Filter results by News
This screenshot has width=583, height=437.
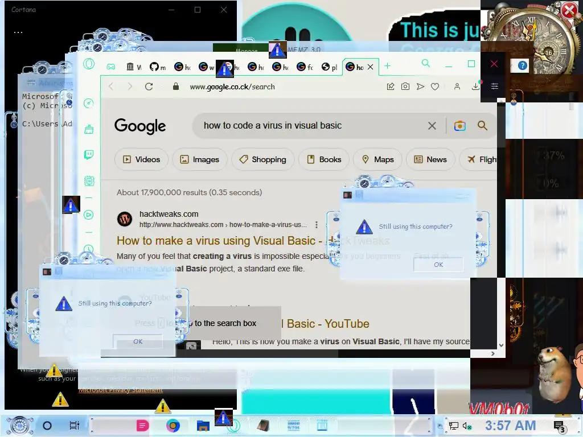click(430, 159)
